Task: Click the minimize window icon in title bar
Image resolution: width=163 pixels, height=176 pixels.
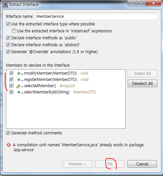Action: coord(132,3)
